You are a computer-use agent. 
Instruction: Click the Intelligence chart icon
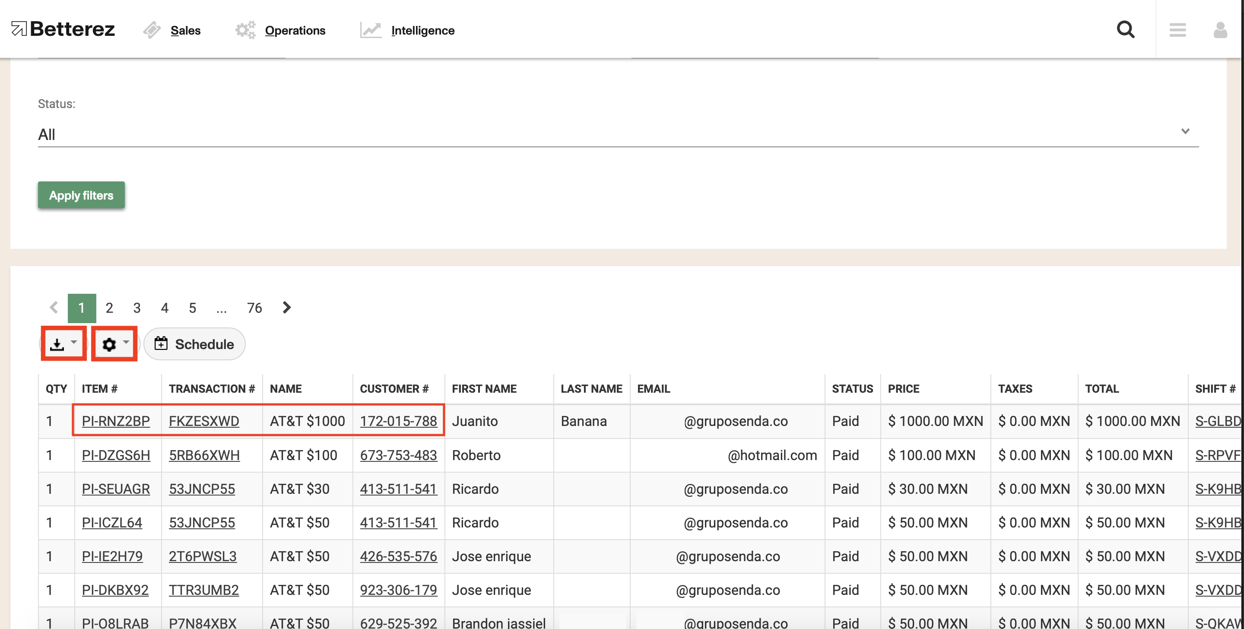click(x=371, y=30)
